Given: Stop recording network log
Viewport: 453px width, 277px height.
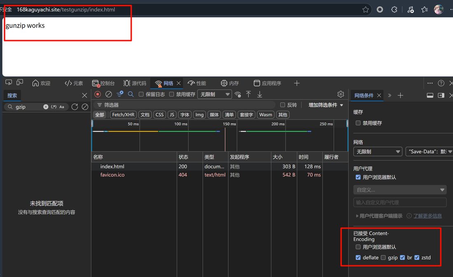Looking at the screenshot, I should [98, 94].
